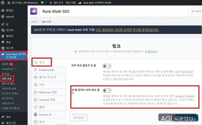This screenshot has height=125, width=202.
Task: Click the 기타 list icon
Action: [x=35, y=85]
